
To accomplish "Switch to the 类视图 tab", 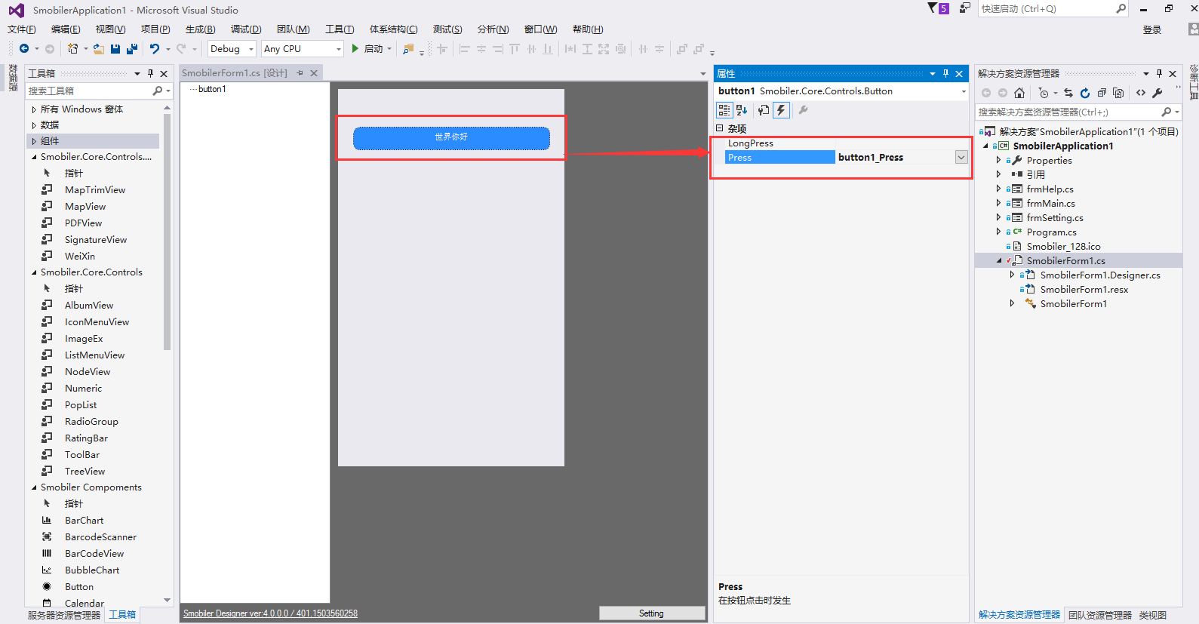I will [x=1153, y=615].
